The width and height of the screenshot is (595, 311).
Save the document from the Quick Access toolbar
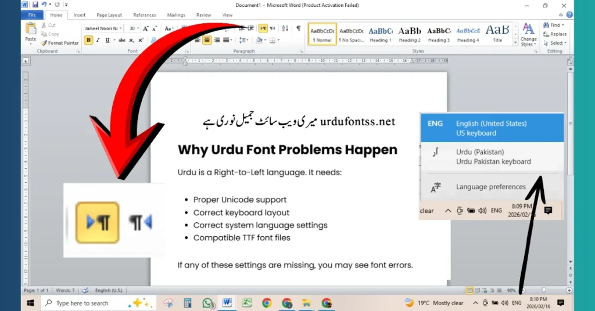(35, 5)
